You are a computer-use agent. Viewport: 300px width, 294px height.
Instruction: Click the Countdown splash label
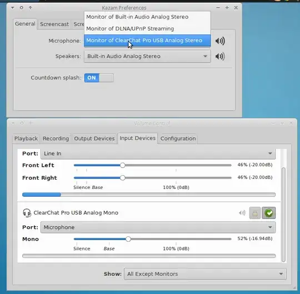coord(56,78)
